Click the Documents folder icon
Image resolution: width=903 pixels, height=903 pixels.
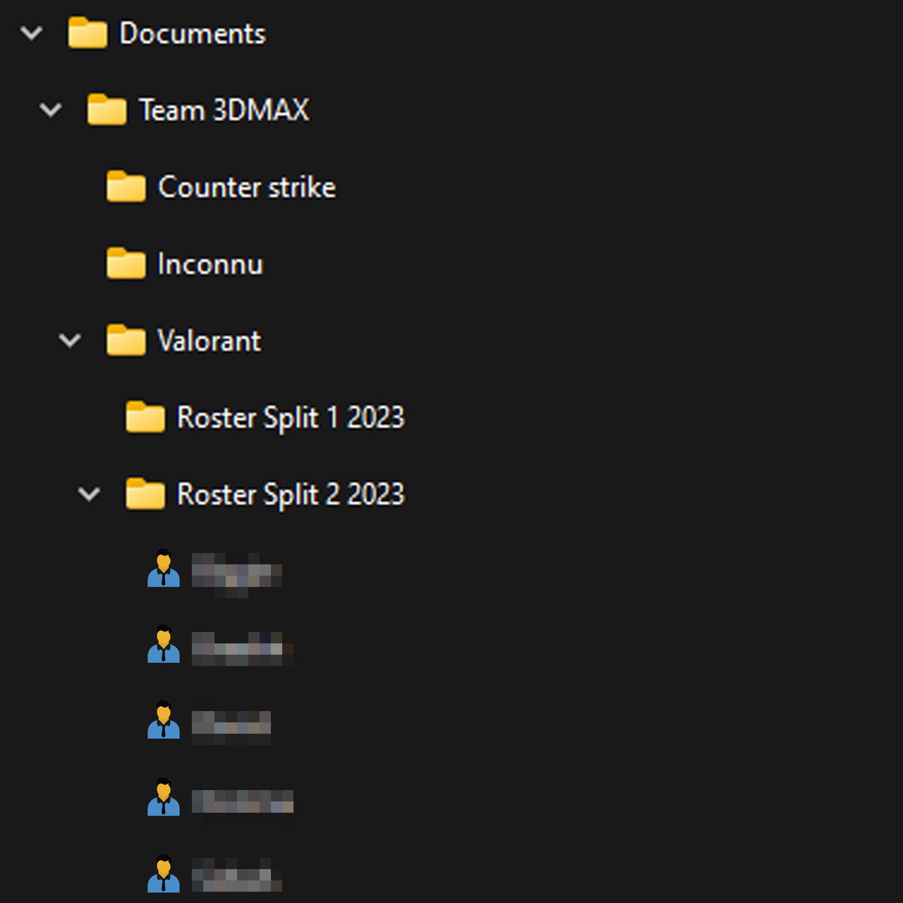[x=87, y=33]
